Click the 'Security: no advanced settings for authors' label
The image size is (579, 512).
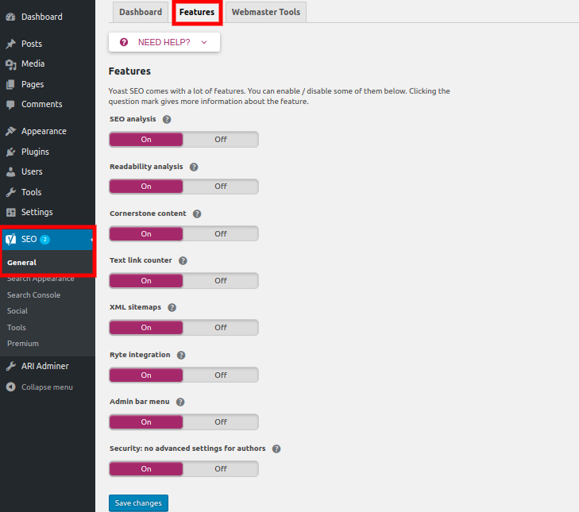[x=187, y=448]
